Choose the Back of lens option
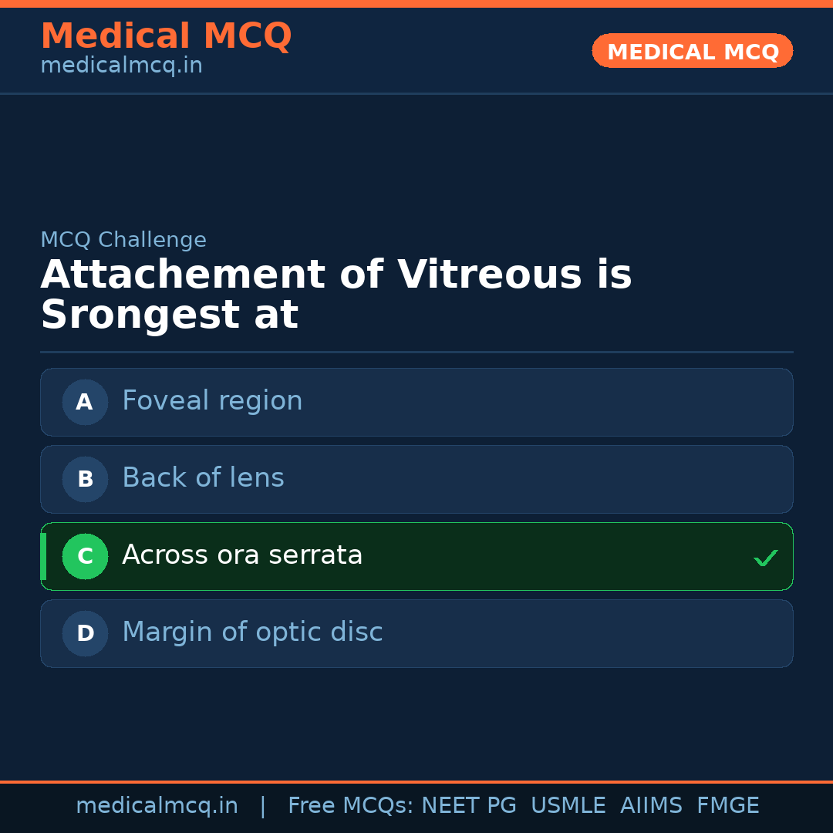Screen dimensions: 833x833 click(203, 478)
